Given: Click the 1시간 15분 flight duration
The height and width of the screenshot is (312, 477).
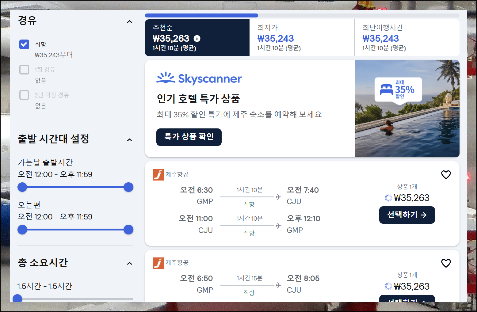Looking at the screenshot, I should [x=250, y=278].
